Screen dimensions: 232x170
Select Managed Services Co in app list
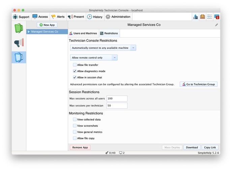point(47,32)
